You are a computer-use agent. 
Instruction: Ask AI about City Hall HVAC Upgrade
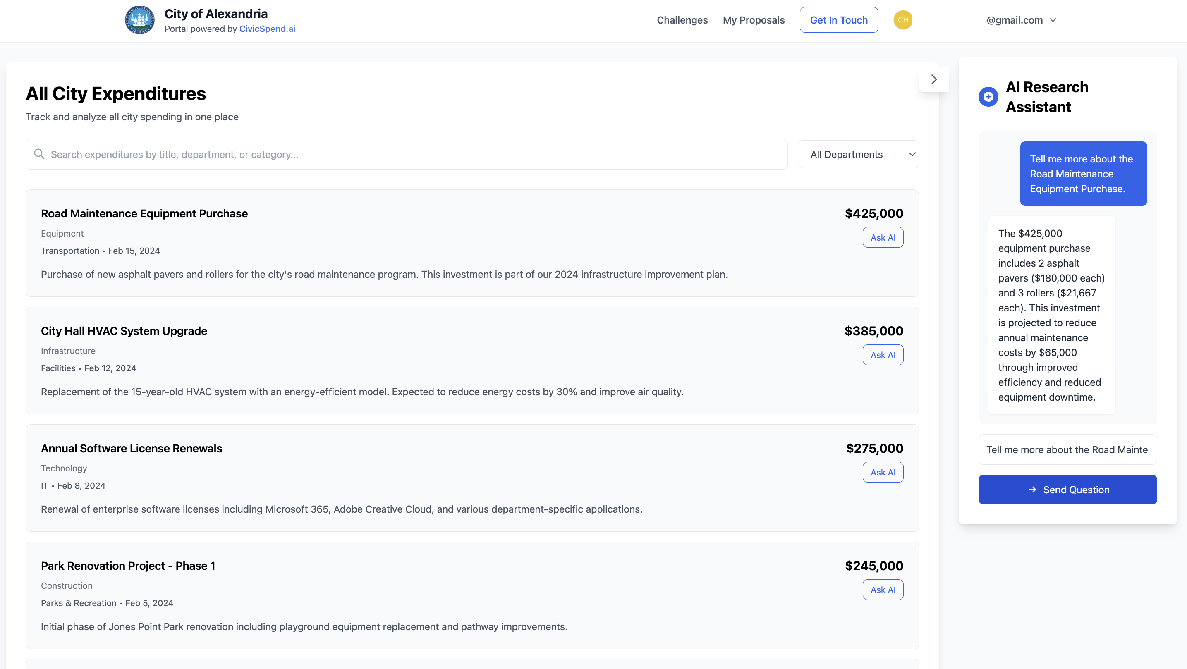883,355
